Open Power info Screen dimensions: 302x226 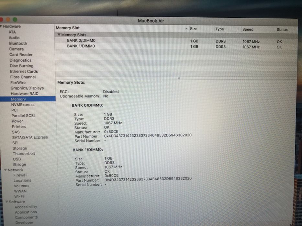point(17,121)
